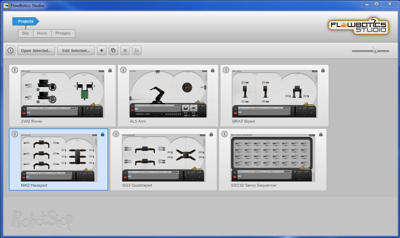Toggle the lock on BRAT Biped
This screenshot has height=238, width=400.
point(323,70)
